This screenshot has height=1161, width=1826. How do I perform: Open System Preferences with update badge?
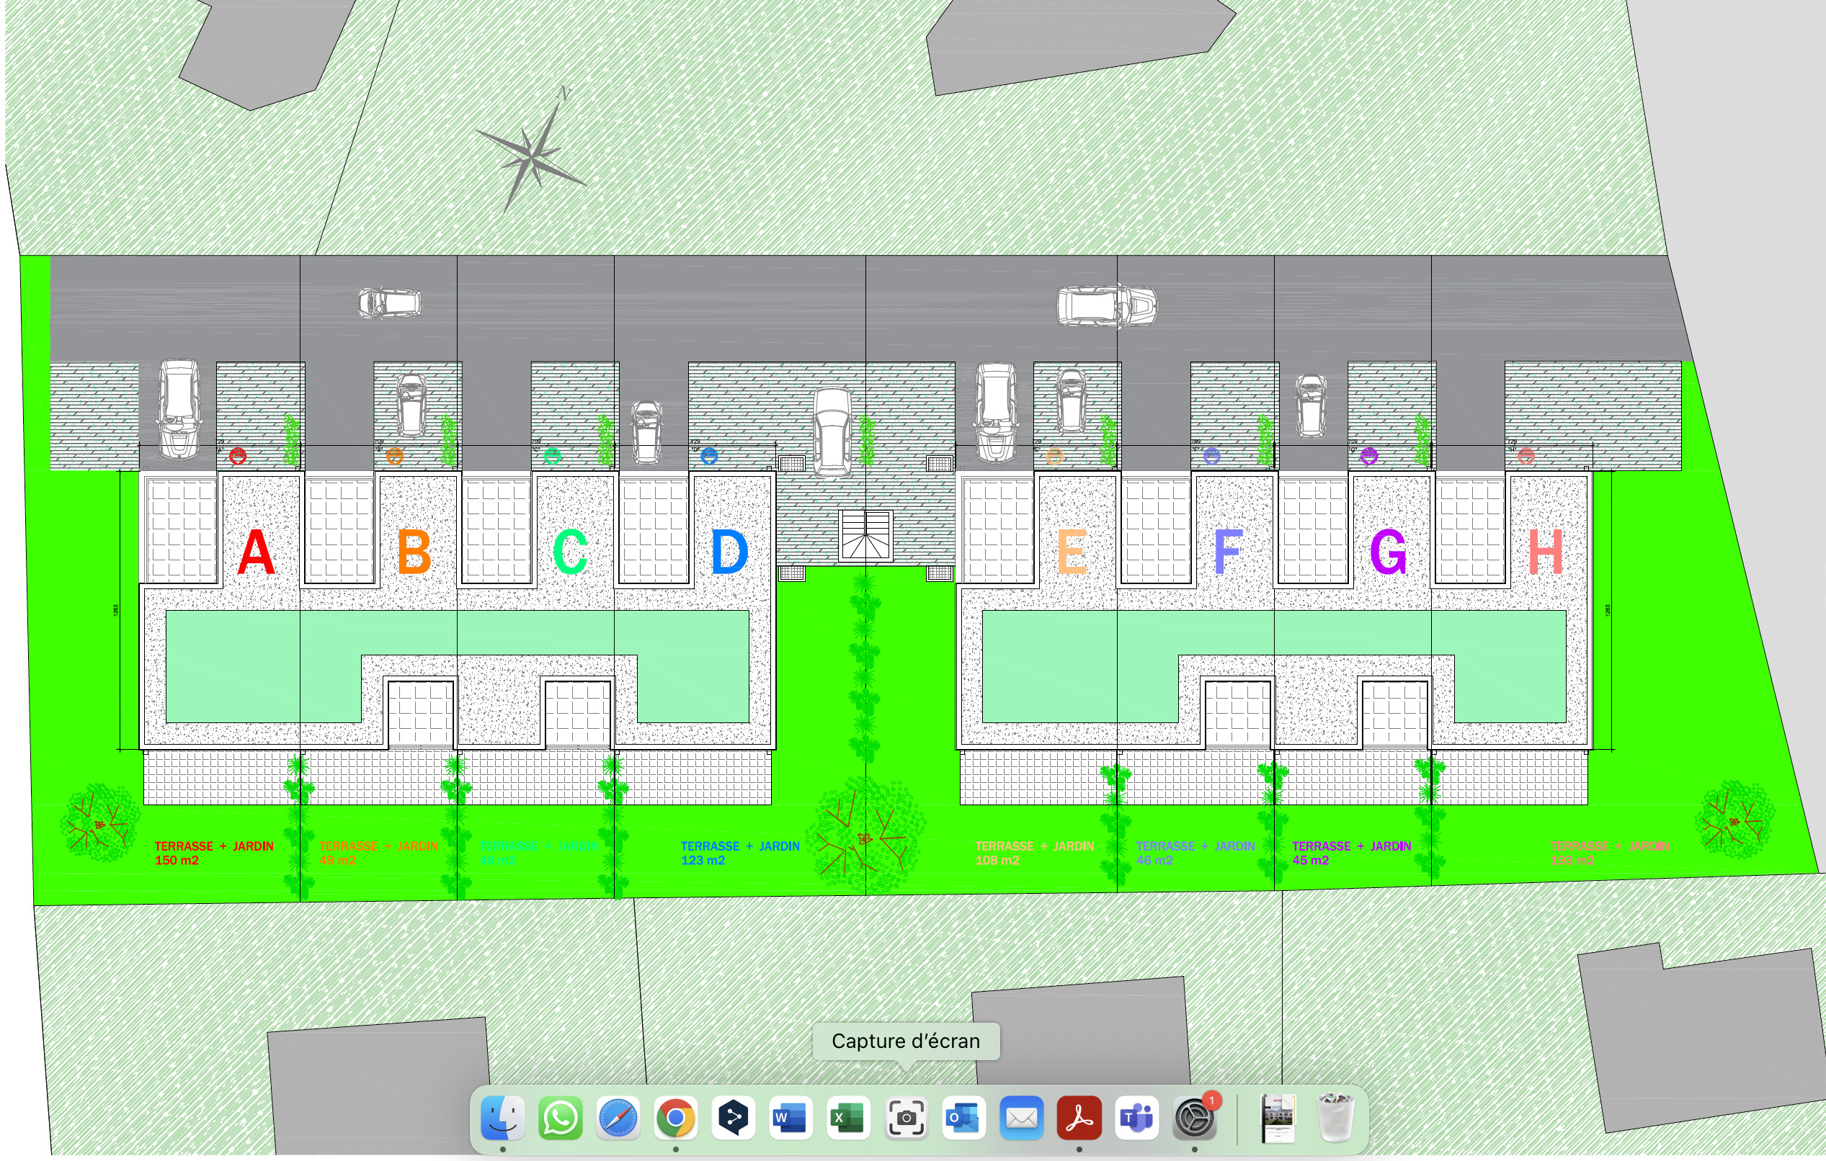(1195, 1117)
